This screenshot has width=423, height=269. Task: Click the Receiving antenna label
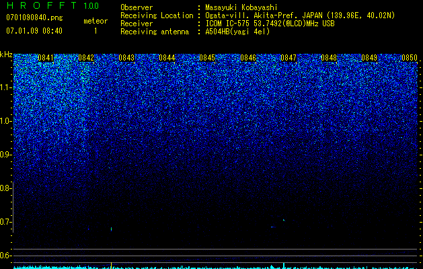point(155,32)
